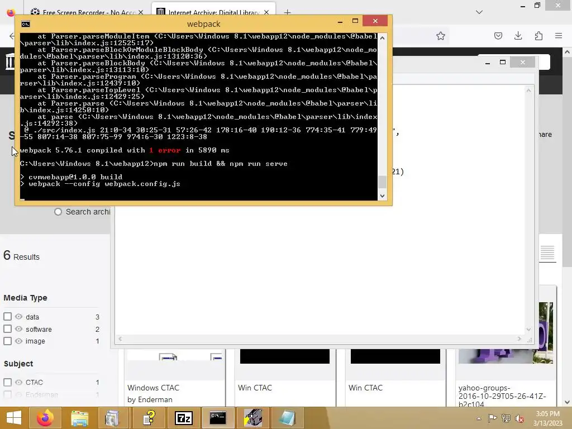Click the browser back arrow button
This screenshot has width=572, height=429.
(x=11, y=36)
